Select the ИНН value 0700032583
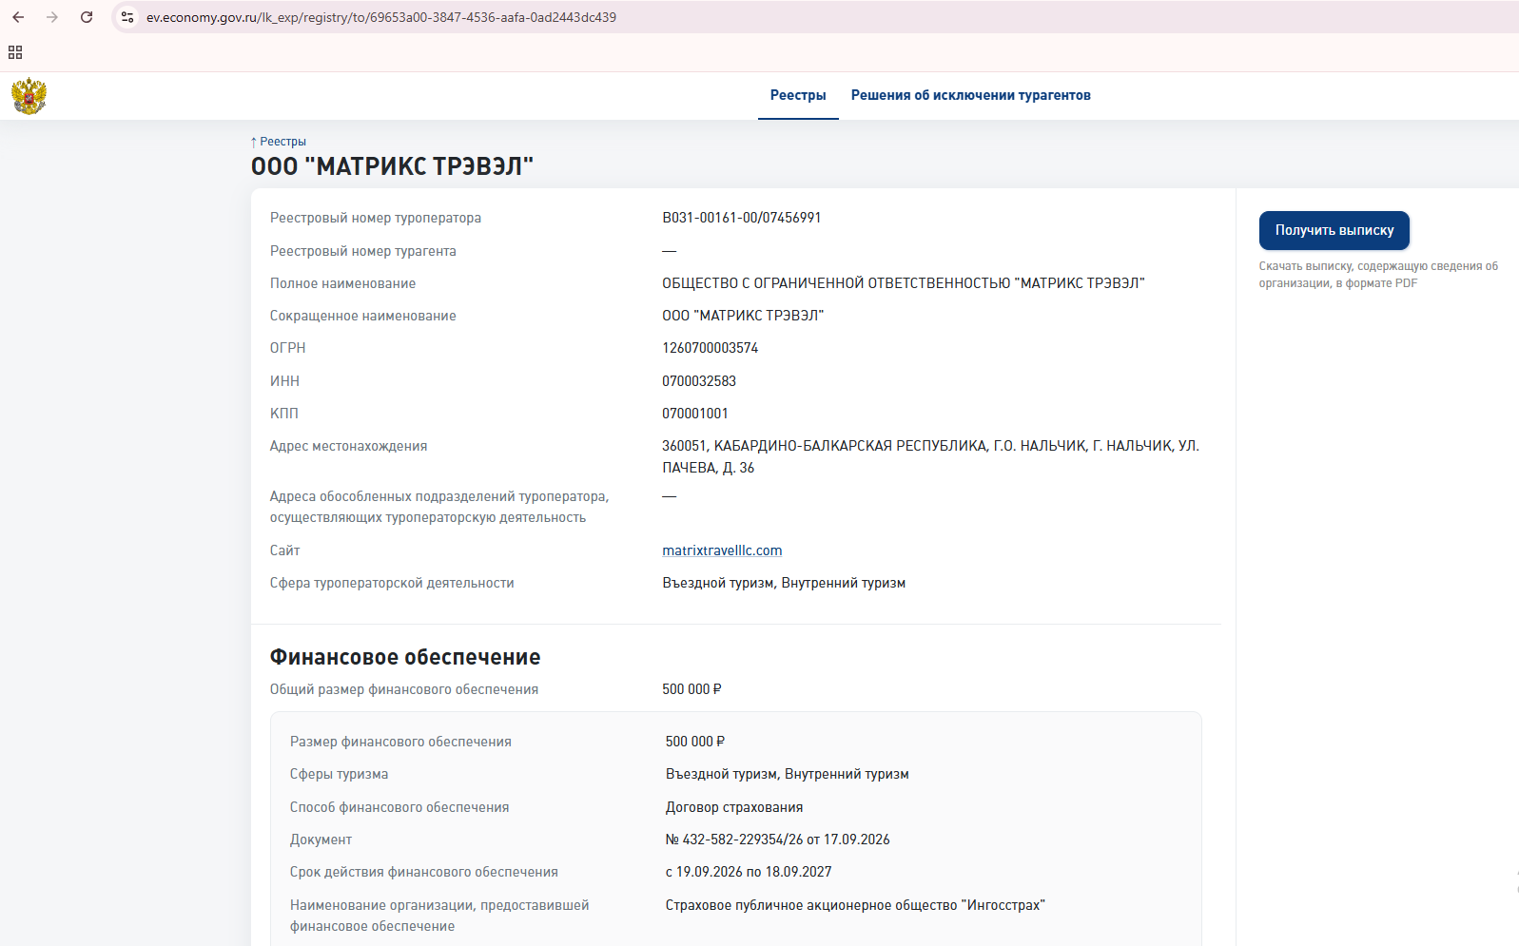The width and height of the screenshot is (1519, 946). 699,381
